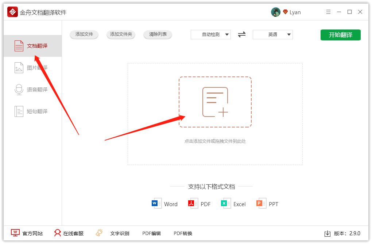Select the 语音翻译 microphone icon
This screenshot has width=372, height=244.
click(19, 89)
